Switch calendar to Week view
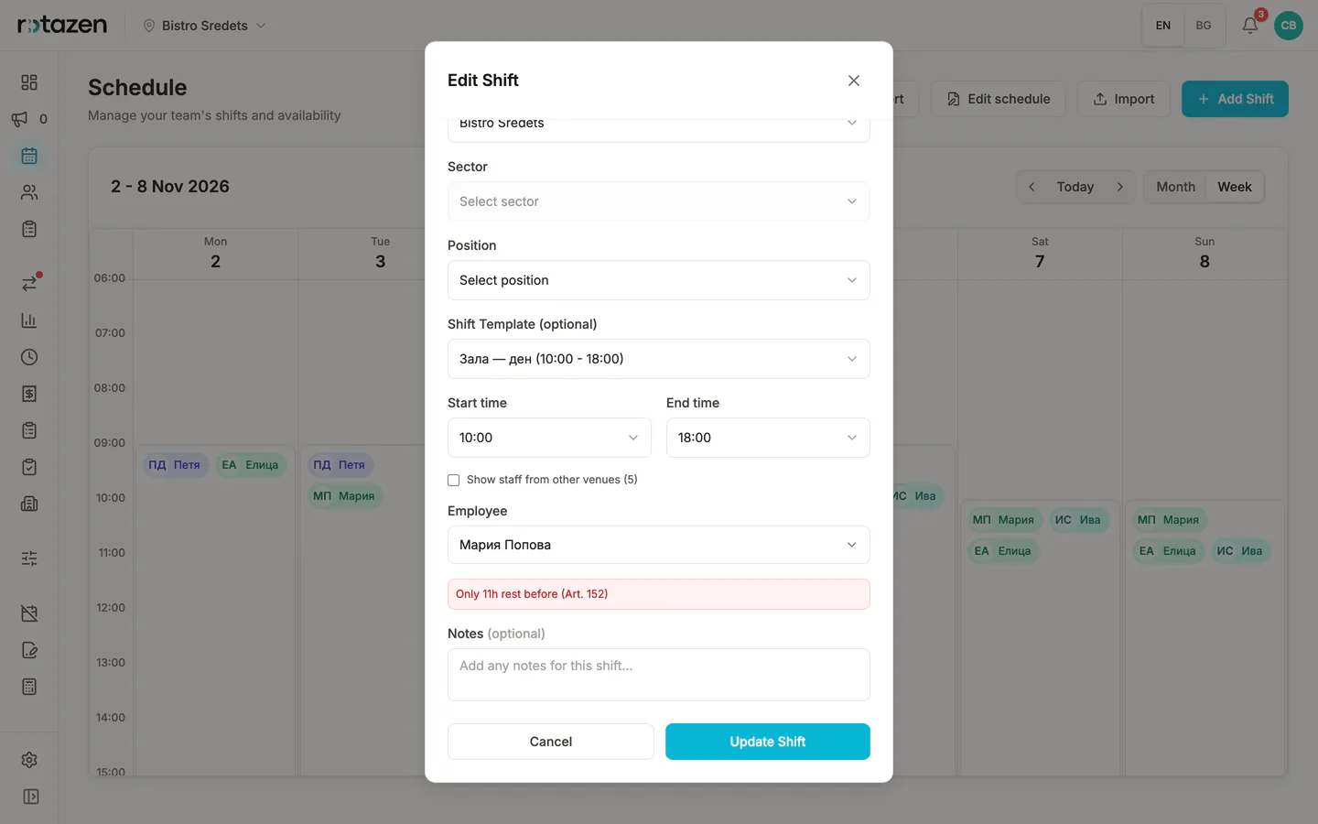Screen dimensions: 1318x824 tap(1235, 187)
